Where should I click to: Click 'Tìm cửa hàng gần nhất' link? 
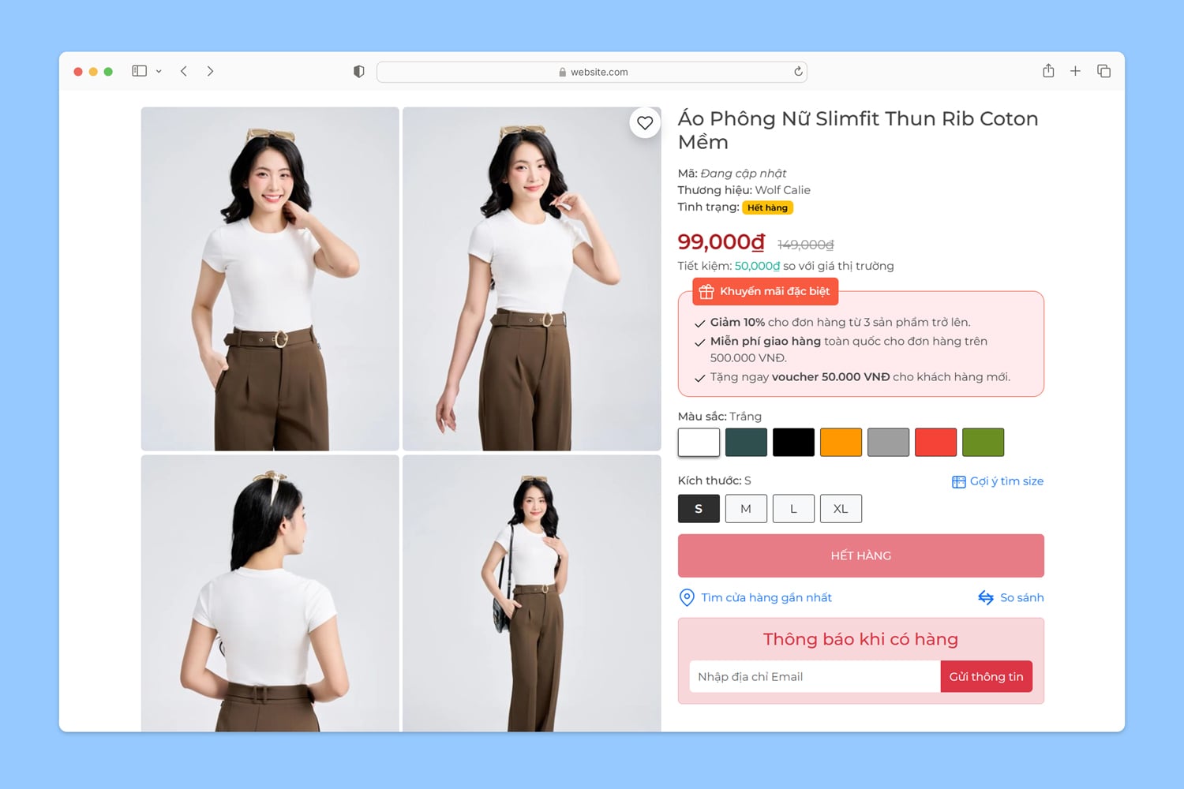(x=766, y=598)
